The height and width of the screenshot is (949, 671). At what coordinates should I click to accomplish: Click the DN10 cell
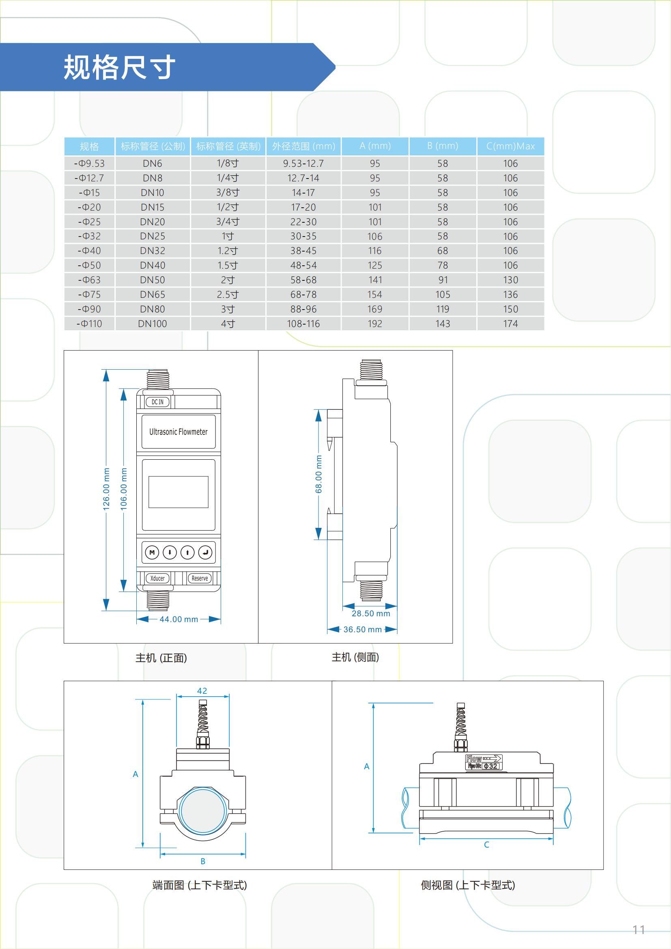tap(153, 193)
